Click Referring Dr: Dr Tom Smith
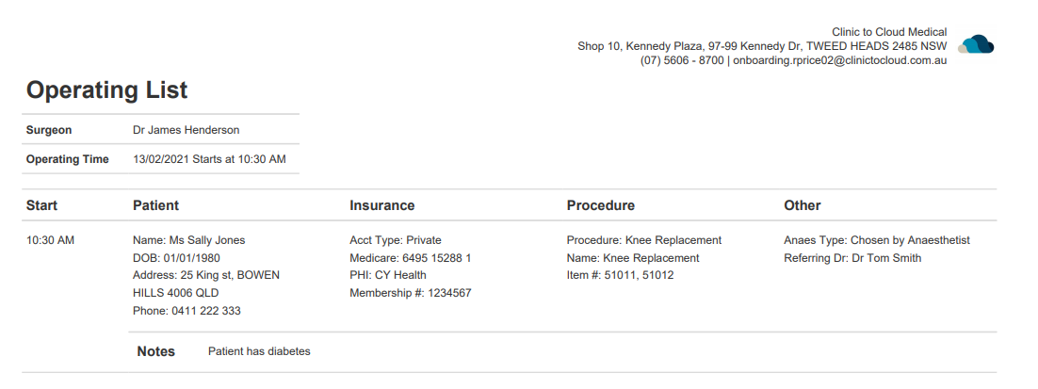This screenshot has height=389, width=1038. (852, 258)
